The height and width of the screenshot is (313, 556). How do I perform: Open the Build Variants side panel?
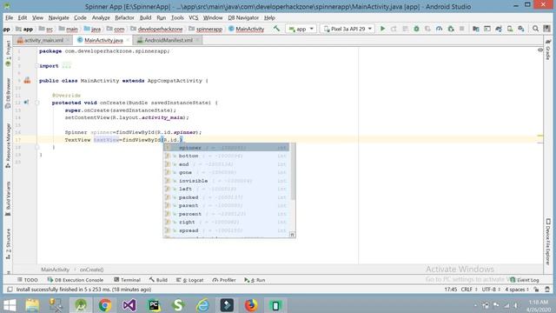[8, 198]
